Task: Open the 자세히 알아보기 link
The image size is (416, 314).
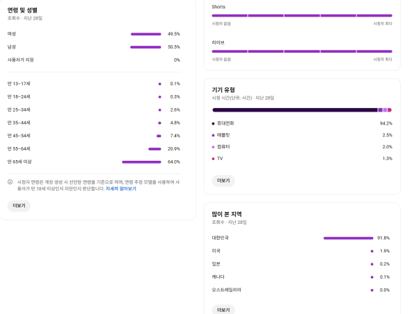Action: click(121, 189)
